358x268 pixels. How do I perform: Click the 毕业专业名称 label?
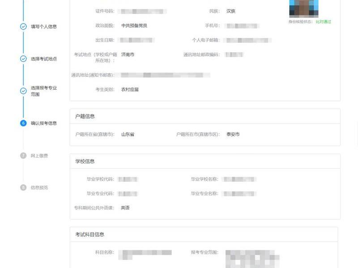point(205,193)
